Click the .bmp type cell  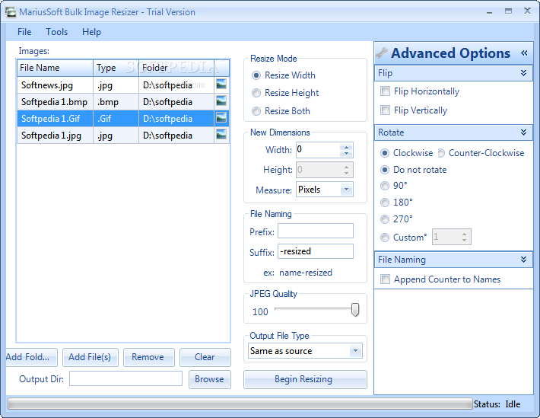[x=116, y=102]
